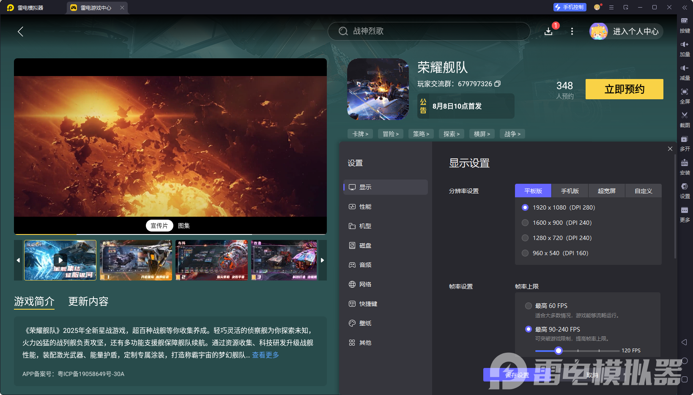This screenshot has height=395, width=693.
Task: Click the 立即预约 pre-register button
Action: point(624,89)
